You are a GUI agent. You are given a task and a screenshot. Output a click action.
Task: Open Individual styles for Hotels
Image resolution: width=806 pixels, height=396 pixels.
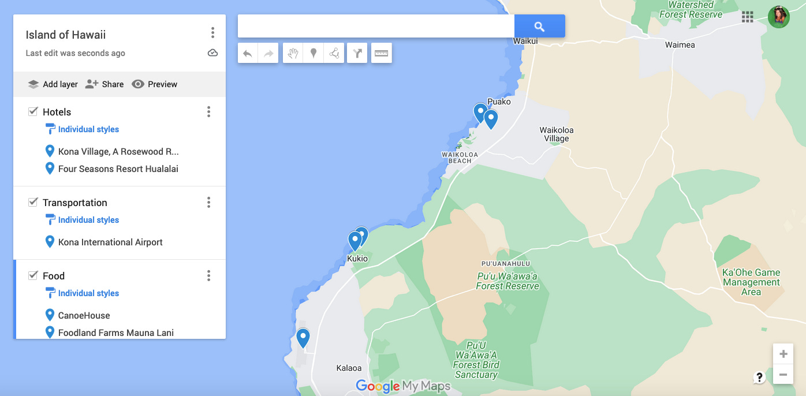point(88,129)
